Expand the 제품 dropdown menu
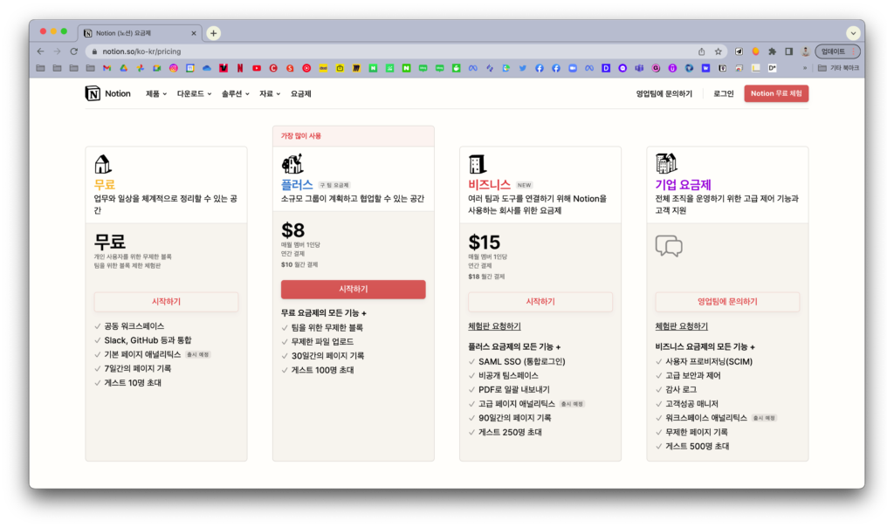This screenshot has height=527, width=894. coord(155,93)
